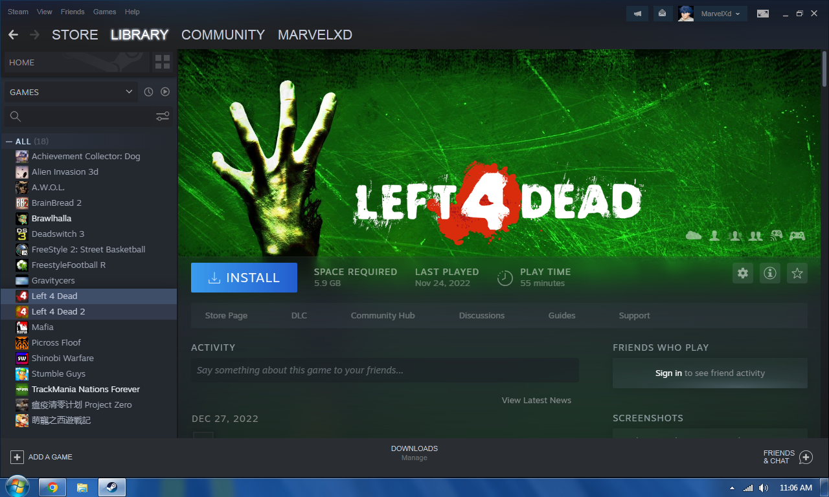Click the Steam taskbar icon
Screen dimensions: 829x497
[112, 487]
